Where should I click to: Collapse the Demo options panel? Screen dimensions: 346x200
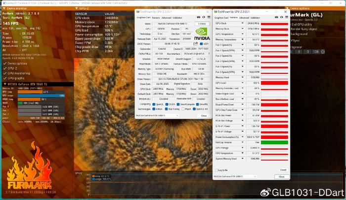[x=287, y=8]
